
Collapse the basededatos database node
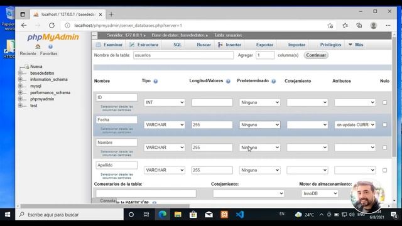(20, 73)
